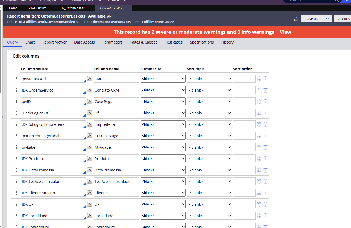351x228 pixels.
Task: Open column settings gear for Data Promessa
Action: 259,170
